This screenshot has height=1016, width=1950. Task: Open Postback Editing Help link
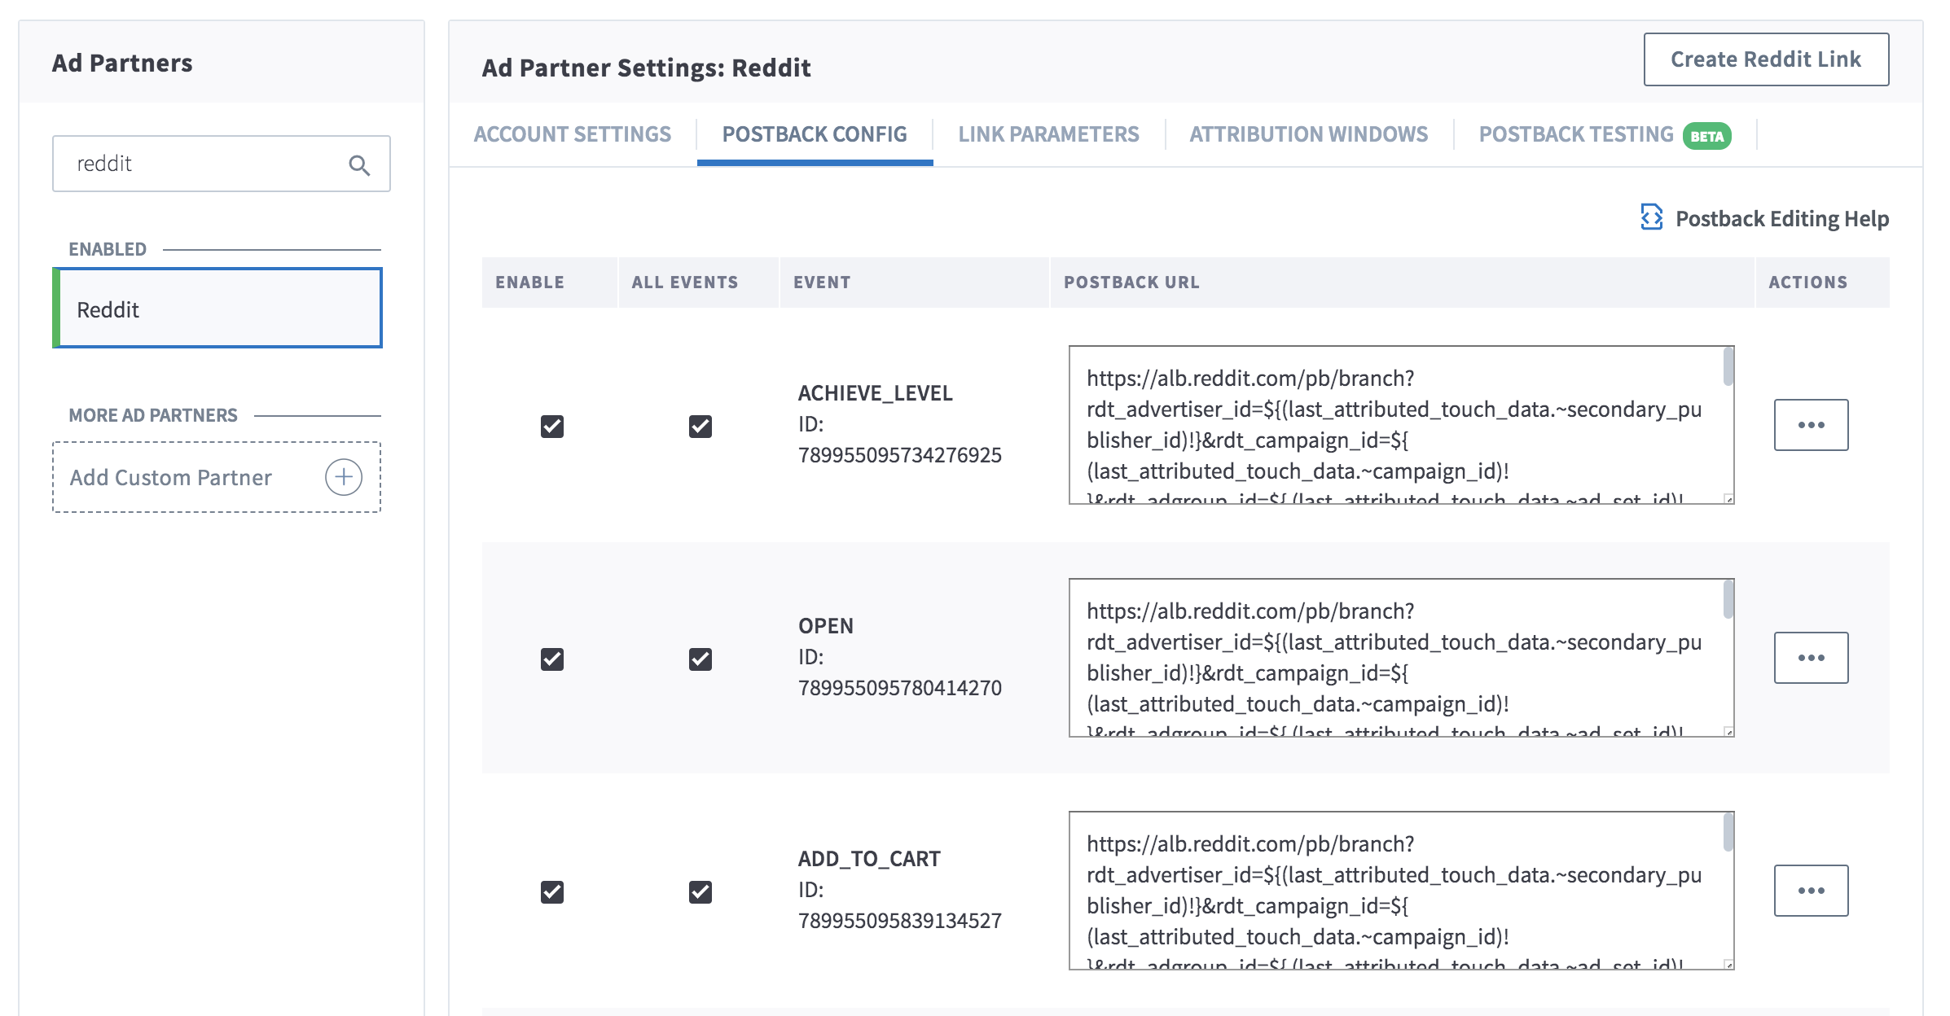pyautogui.click(x=1781, y=218)
